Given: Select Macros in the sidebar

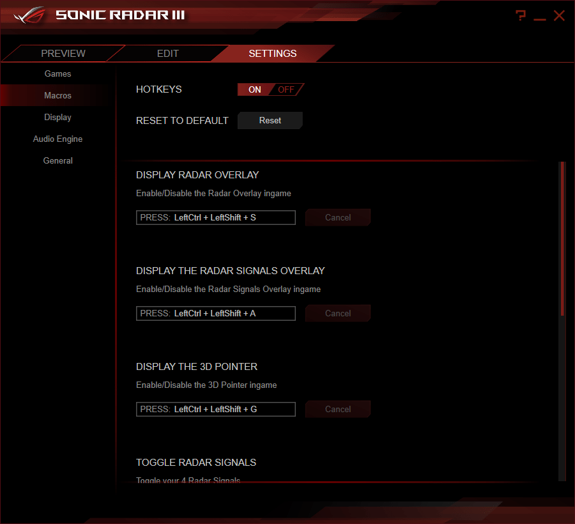Looking at the screenshot, I should [57, 95].
